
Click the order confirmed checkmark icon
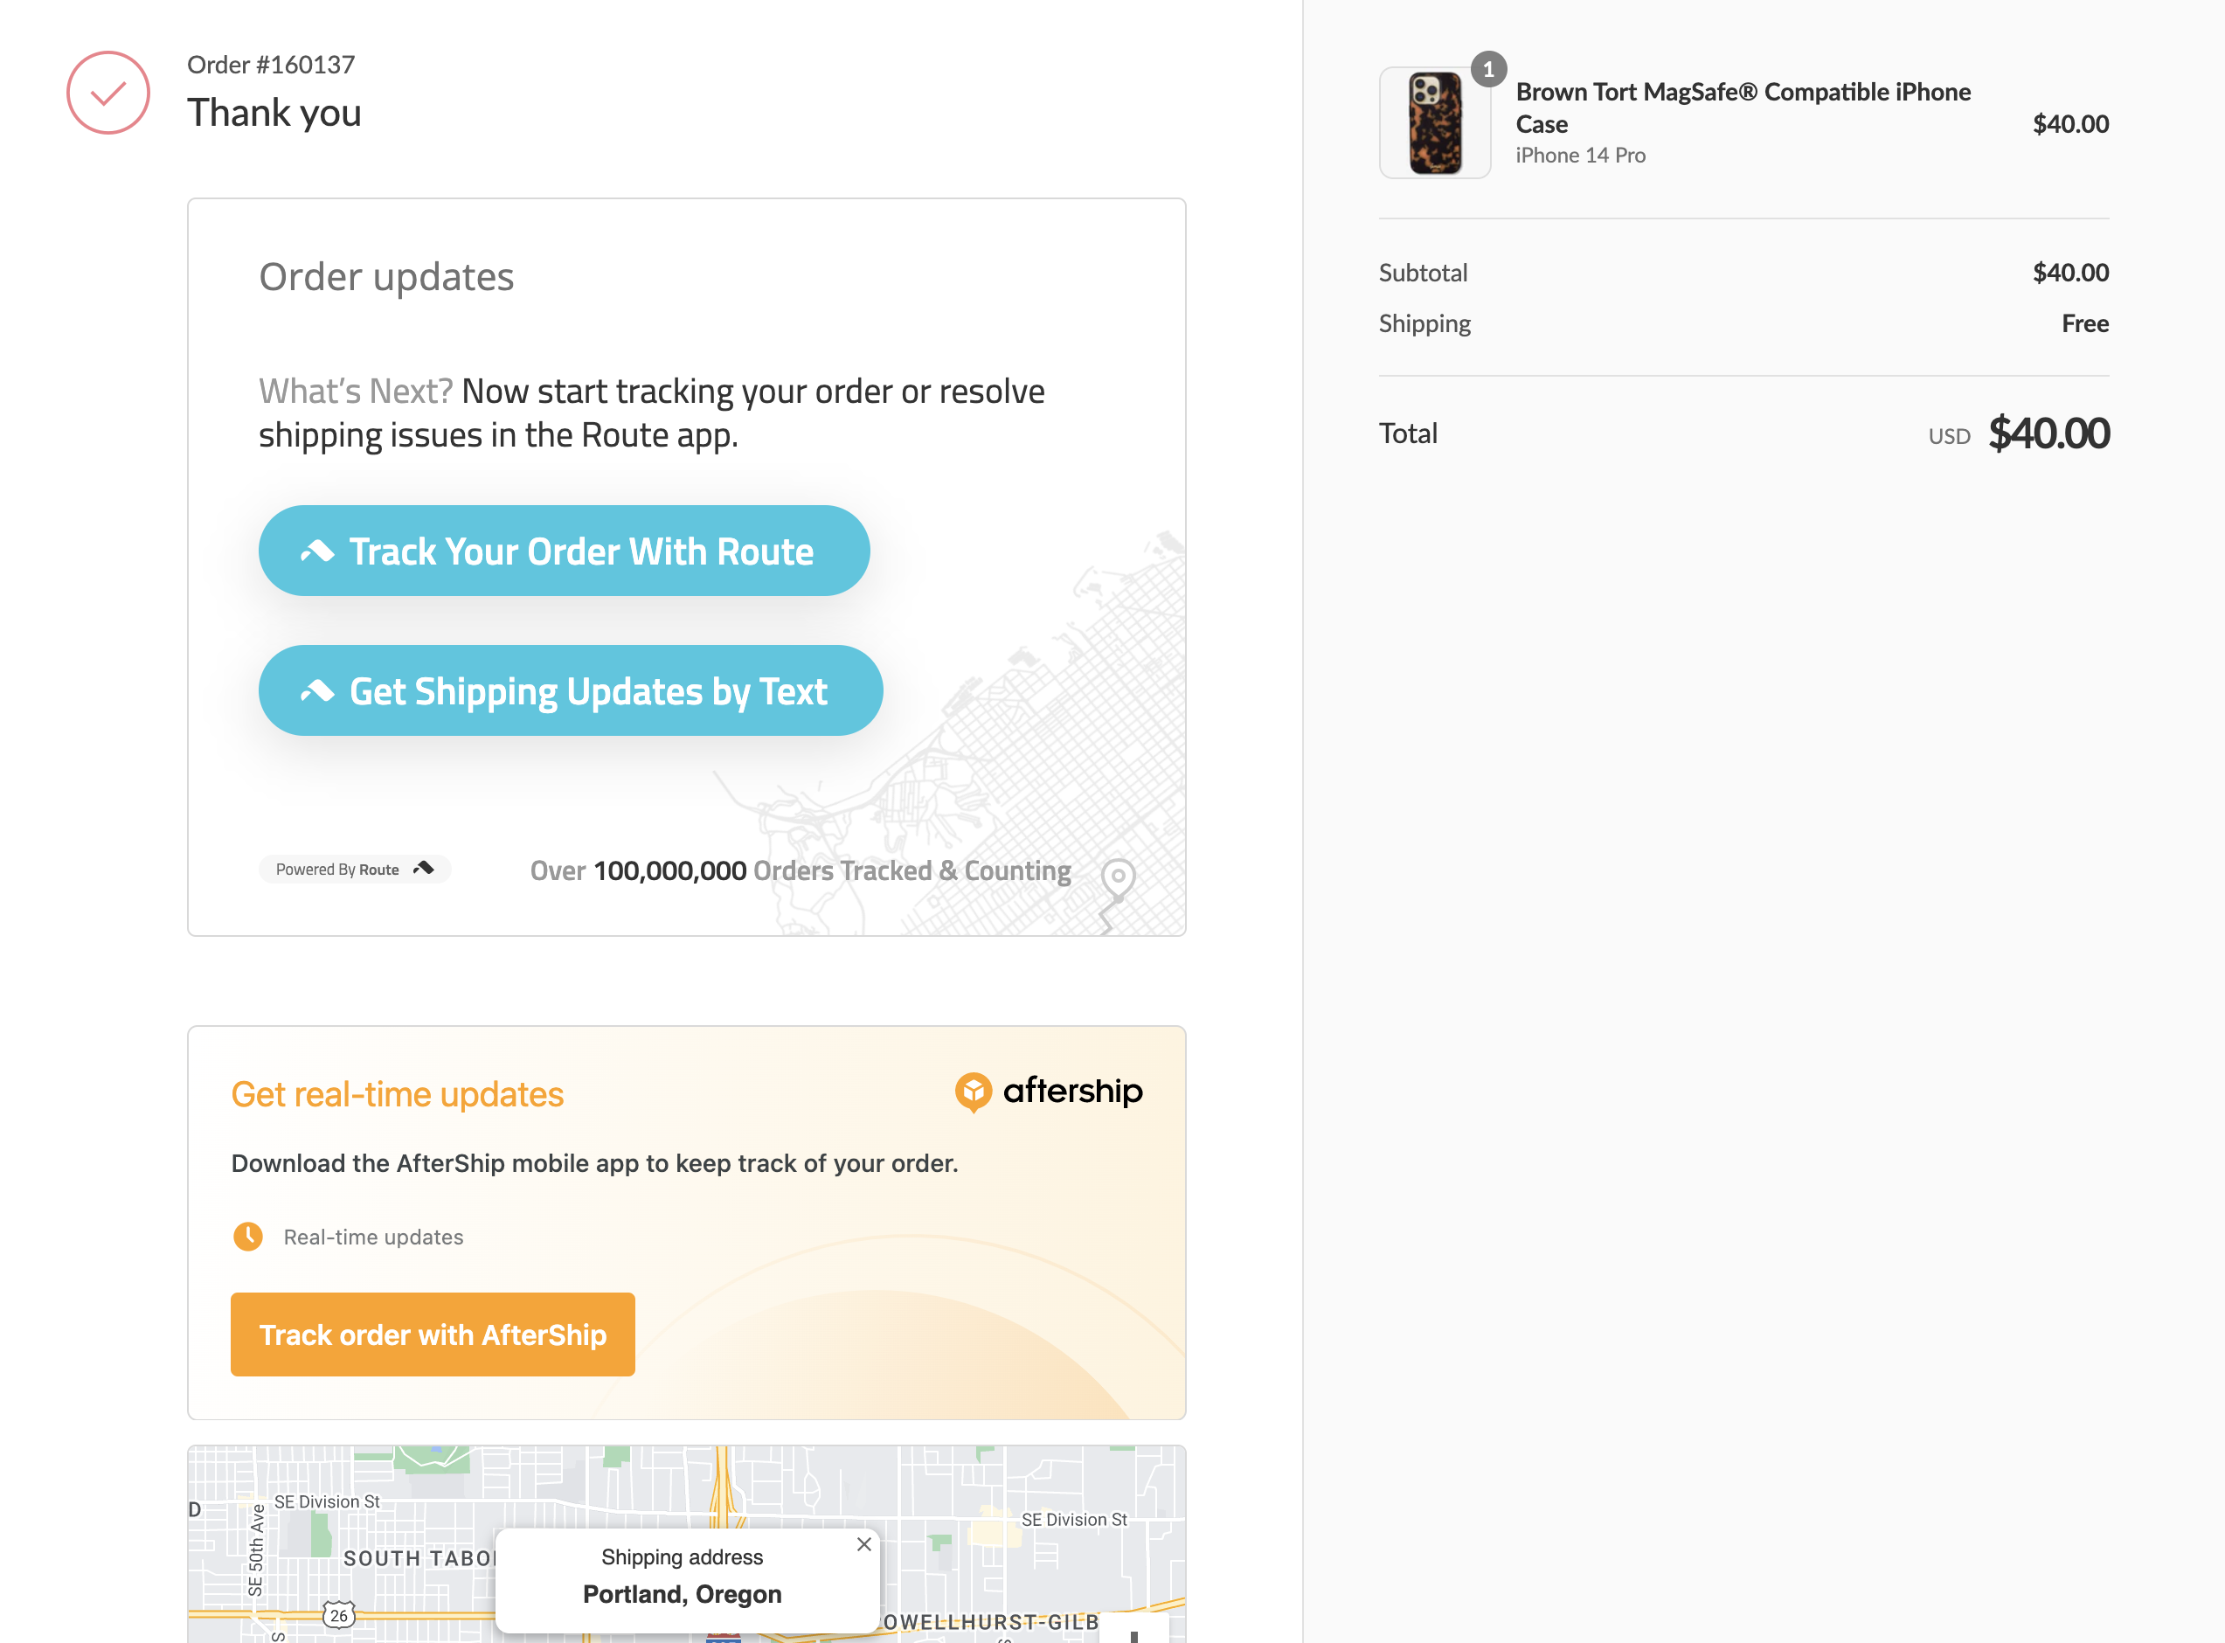click(x=108, y=93)
